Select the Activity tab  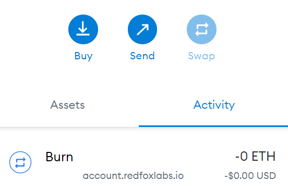214,105
